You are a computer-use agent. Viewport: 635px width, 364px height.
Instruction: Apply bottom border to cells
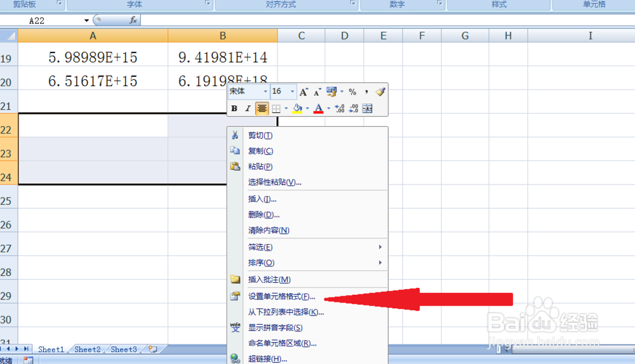coord(276,108)
